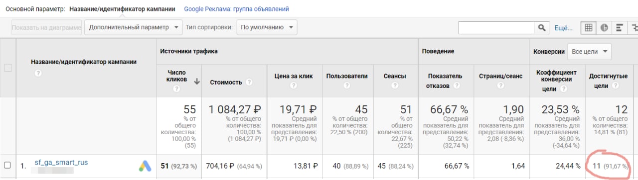The image size is (638, 180).
Task: Click sort arrow next to Число кликов
Action: point(197,82)
